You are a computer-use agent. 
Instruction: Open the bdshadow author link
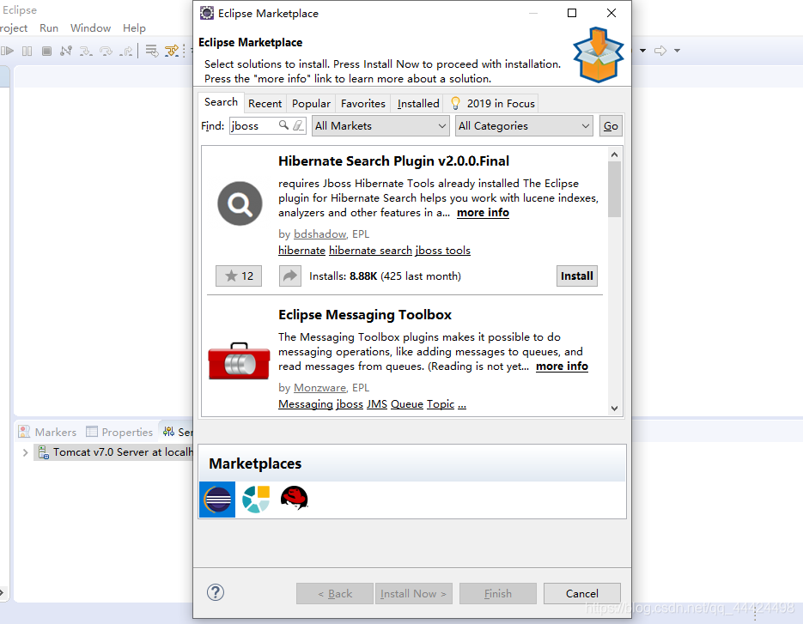coord(320,234)
